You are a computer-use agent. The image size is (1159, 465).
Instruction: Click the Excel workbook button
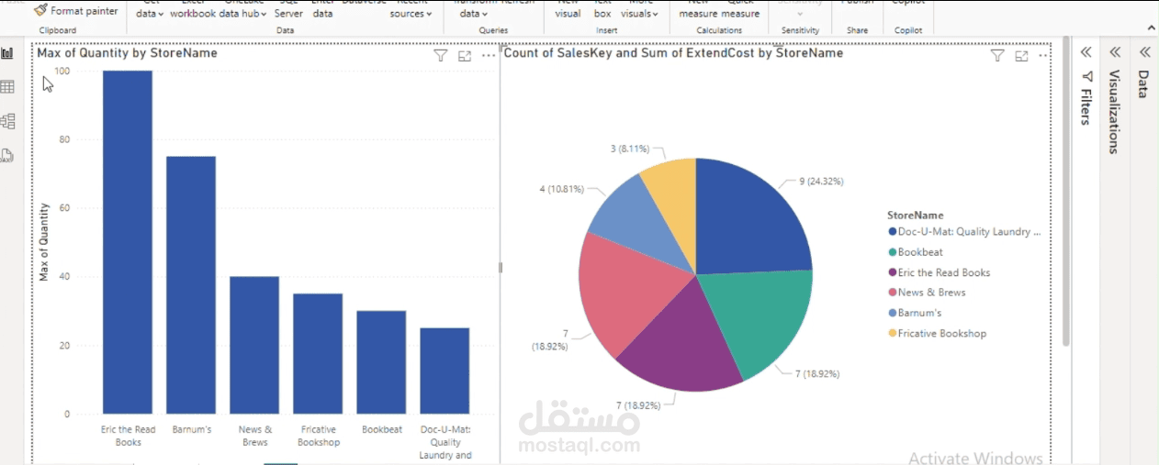(x=193, y=10)
